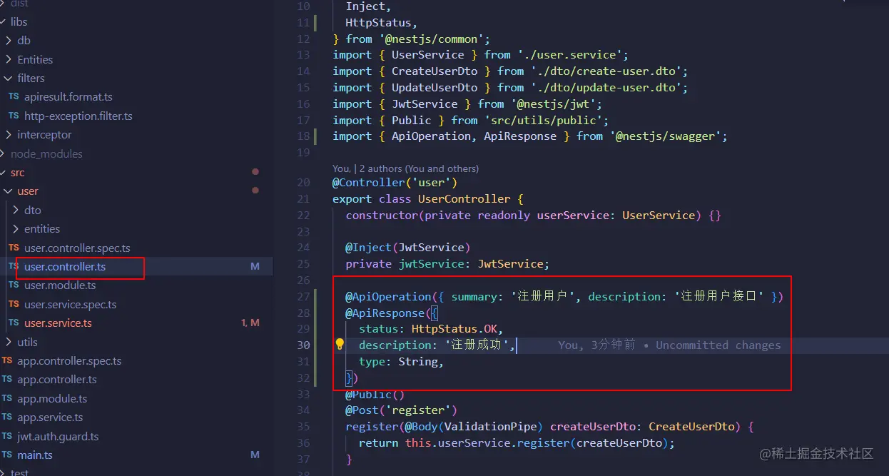Expand the db folder

pos(9,41)
